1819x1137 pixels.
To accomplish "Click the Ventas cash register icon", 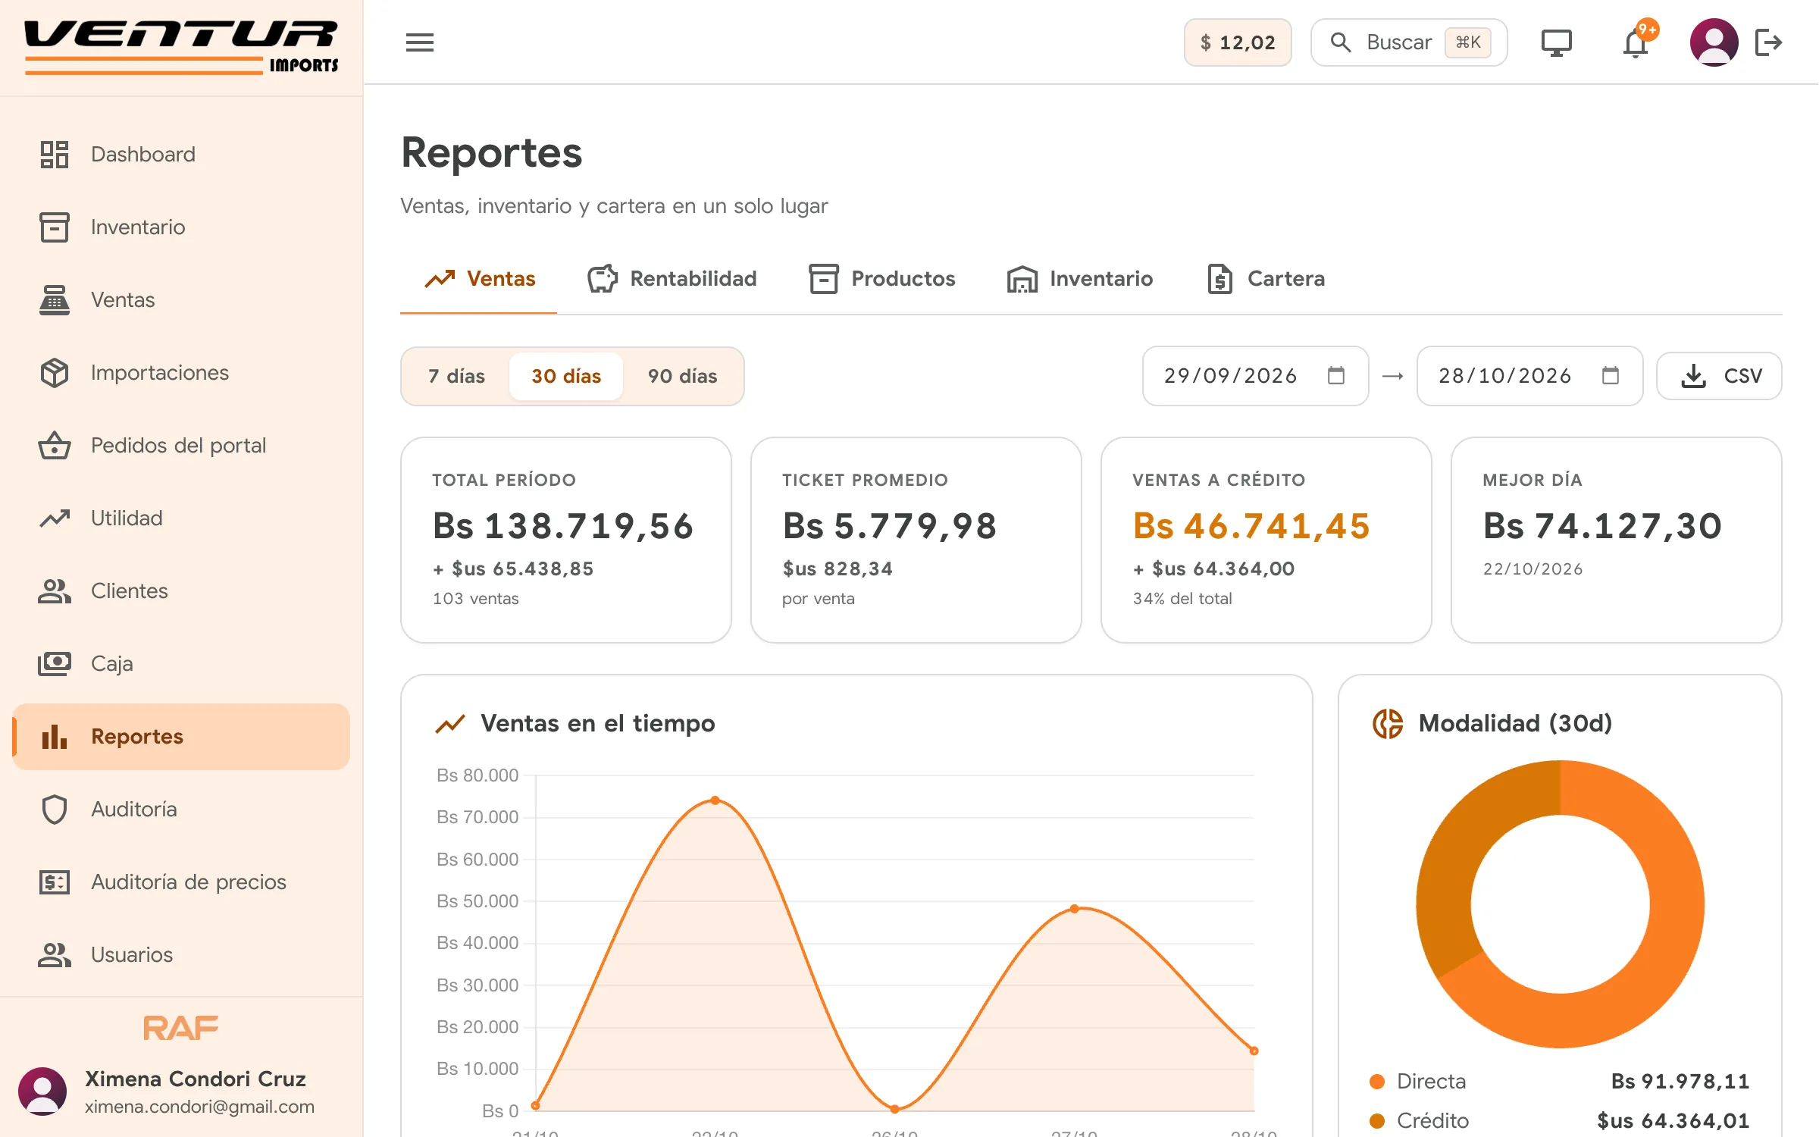I will (55, 300).
